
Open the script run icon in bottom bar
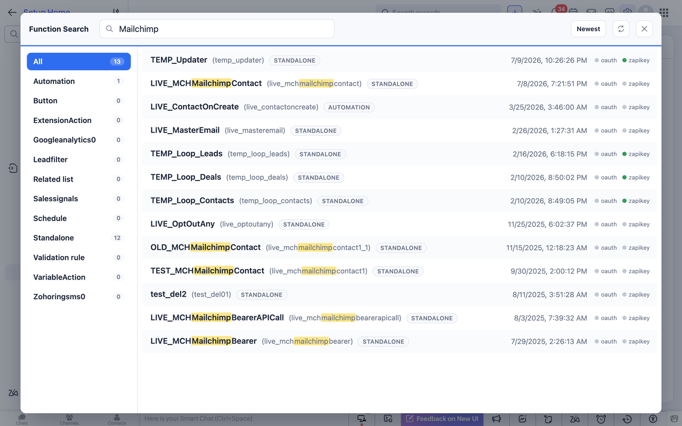point(388,419)
